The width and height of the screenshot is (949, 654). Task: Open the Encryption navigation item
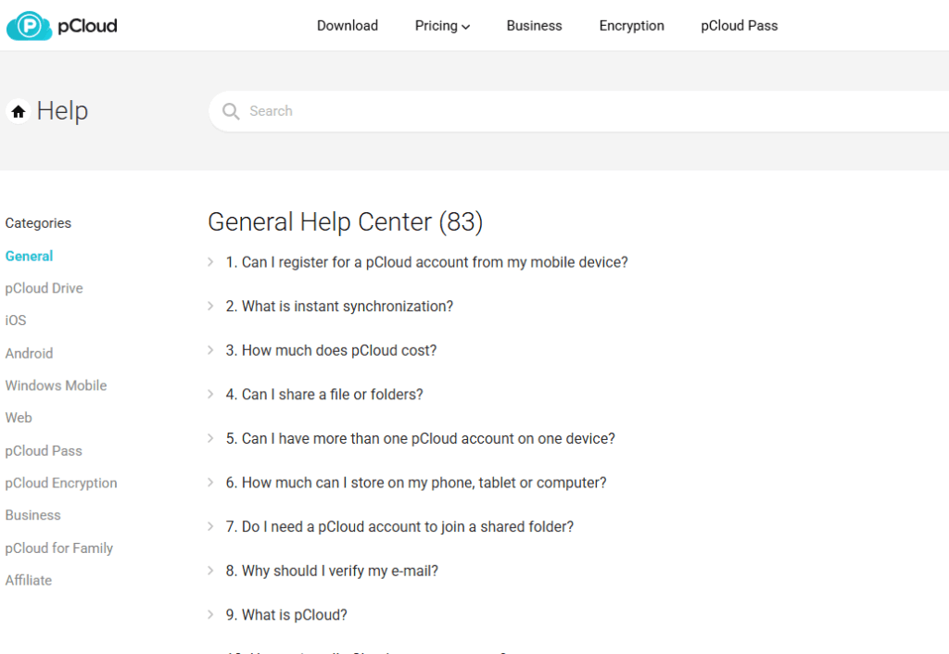coord(631,26)
